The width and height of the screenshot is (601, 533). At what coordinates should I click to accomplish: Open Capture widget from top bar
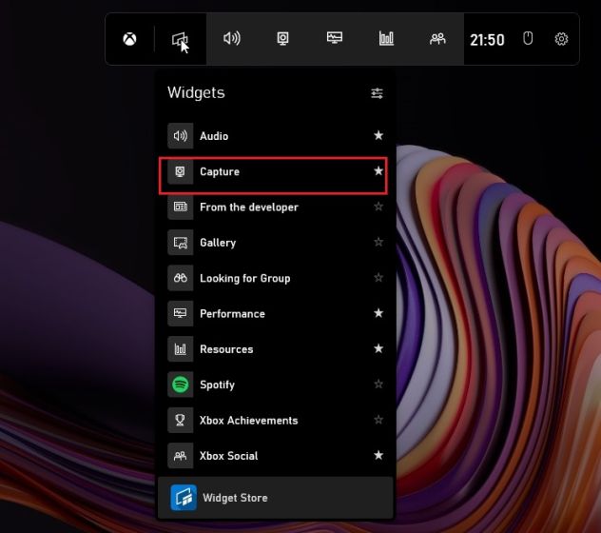click(x=282, y=39)
